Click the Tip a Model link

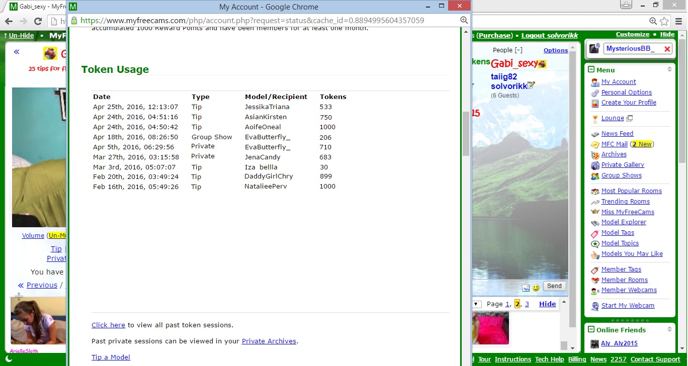(x=111, y=357)
